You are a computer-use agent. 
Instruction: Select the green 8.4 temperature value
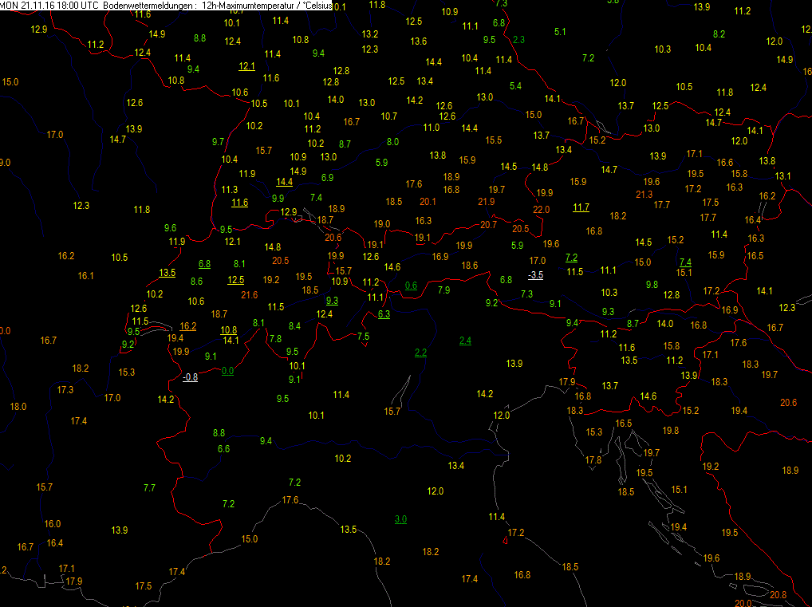tap(294, 325)
